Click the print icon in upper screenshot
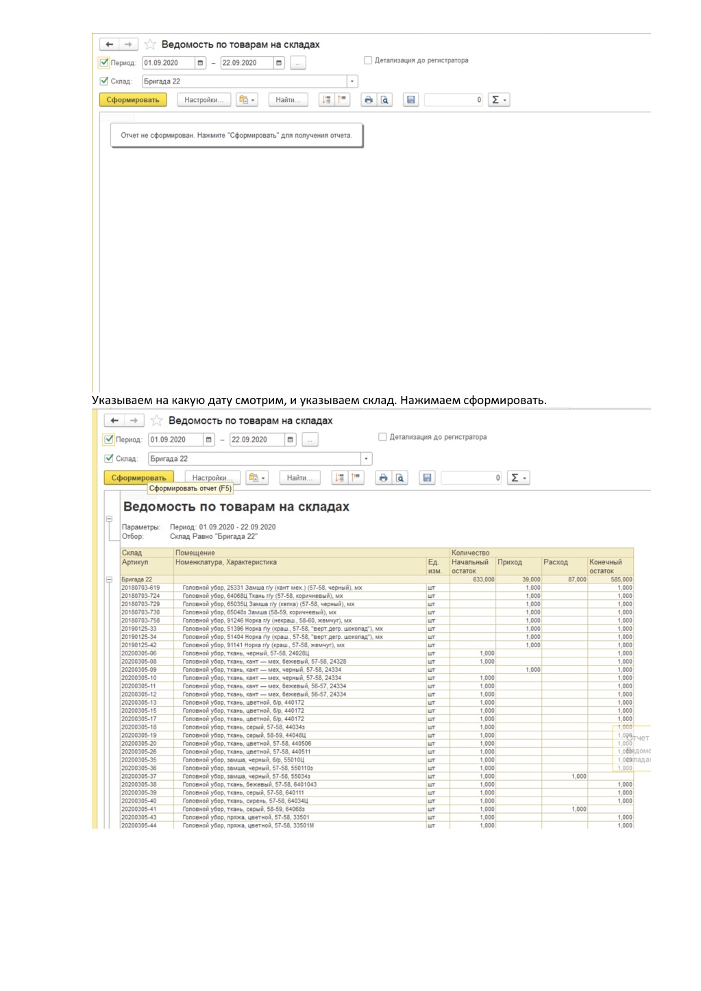The width and height of the screenshot is (701, 991). pos(369,100)
